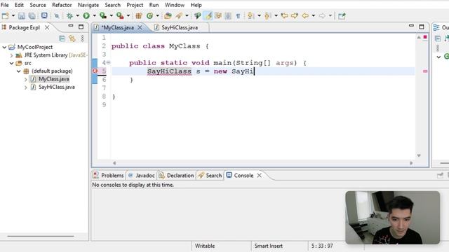Toggle Link with Editor in Package Explorer
The width and height of the screenshot is (449, 252).
pyautogui.click(x=72, y=38)
